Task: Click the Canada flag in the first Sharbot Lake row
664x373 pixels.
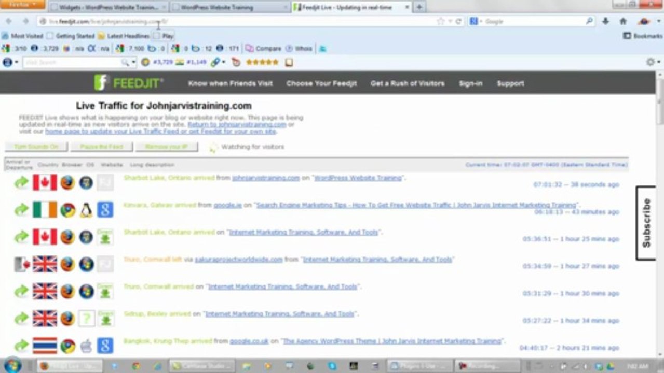Action: click(x=45, y=182)
